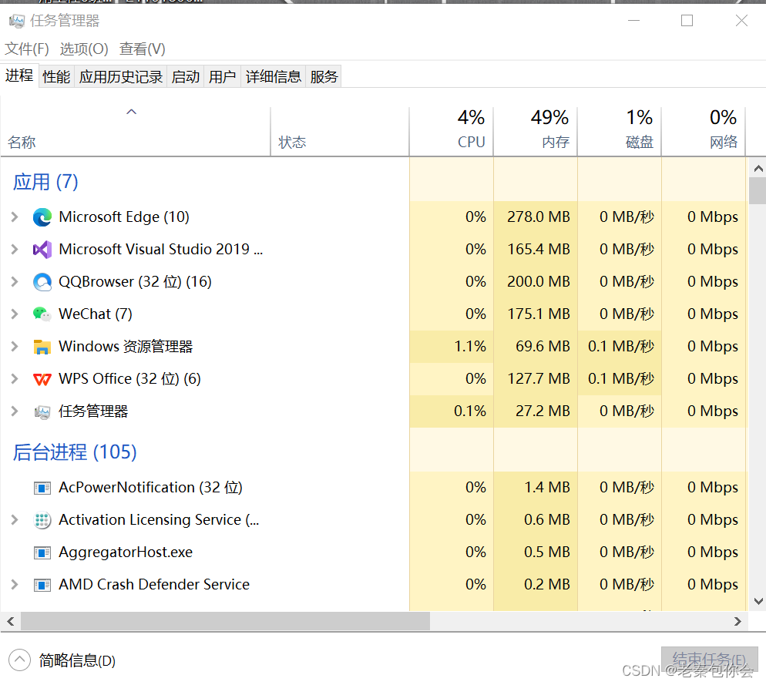
Task: Expand the Windows 资源管理器 process group
Action: pos(15,347)
